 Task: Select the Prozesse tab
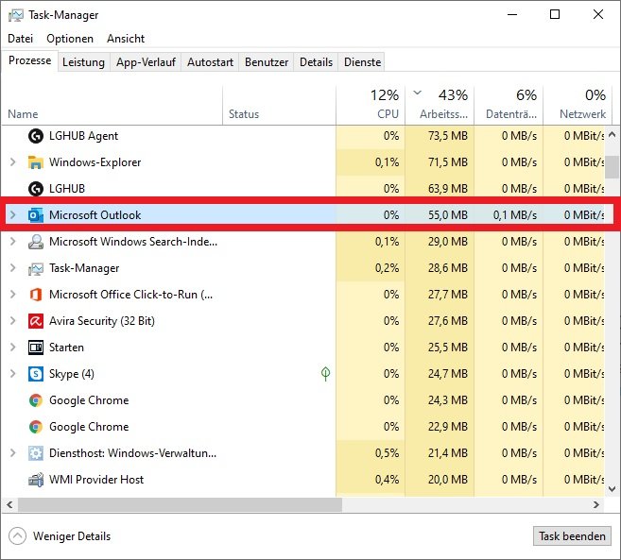(x=29, y=60)
